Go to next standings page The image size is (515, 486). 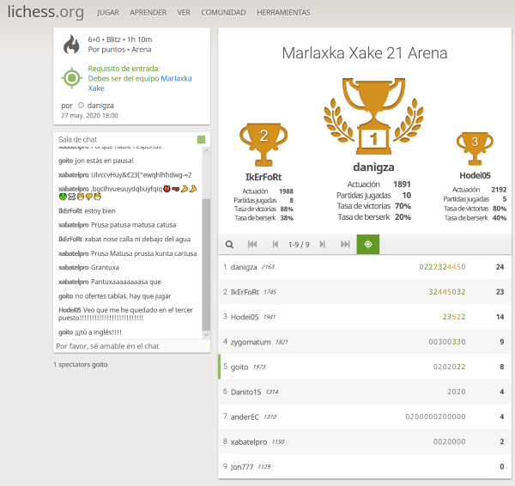[322, 245]
